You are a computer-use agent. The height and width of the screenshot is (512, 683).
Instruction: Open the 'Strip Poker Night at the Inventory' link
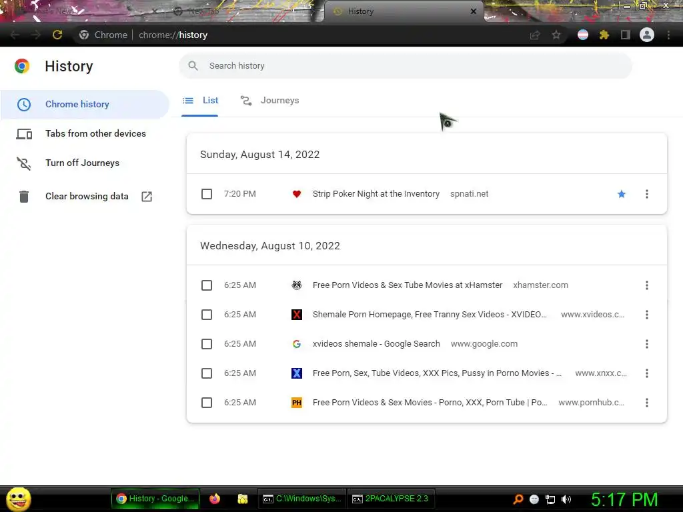[376, 194]
